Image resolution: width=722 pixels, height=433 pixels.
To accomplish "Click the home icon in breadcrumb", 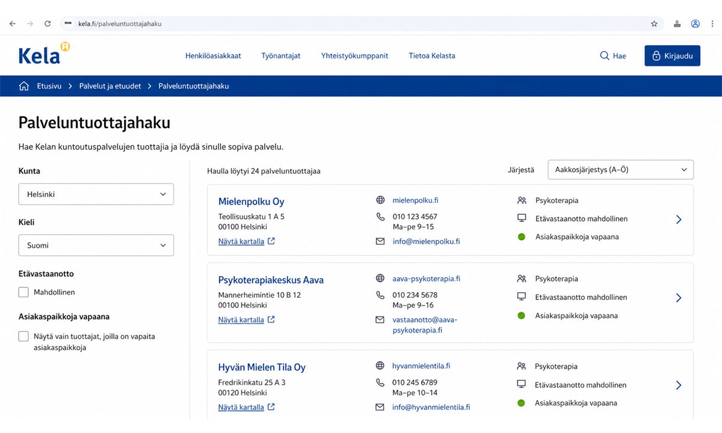I will point(24,86).
